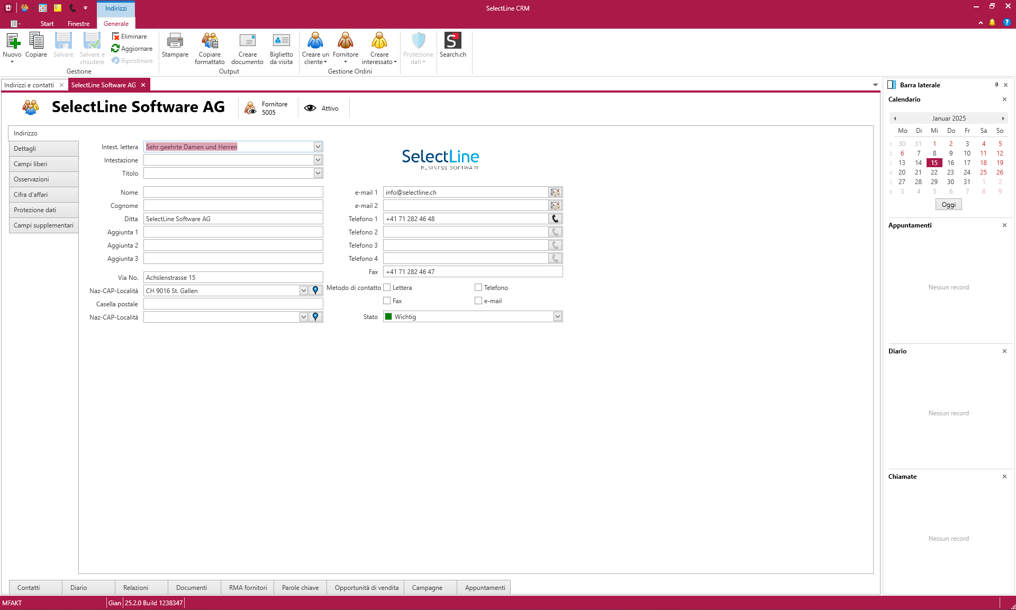Image resolution: width=1016 pixels, height=610 pixels.
Task: Click Eliminare in the ribbon
Action: tap(130, 37)
